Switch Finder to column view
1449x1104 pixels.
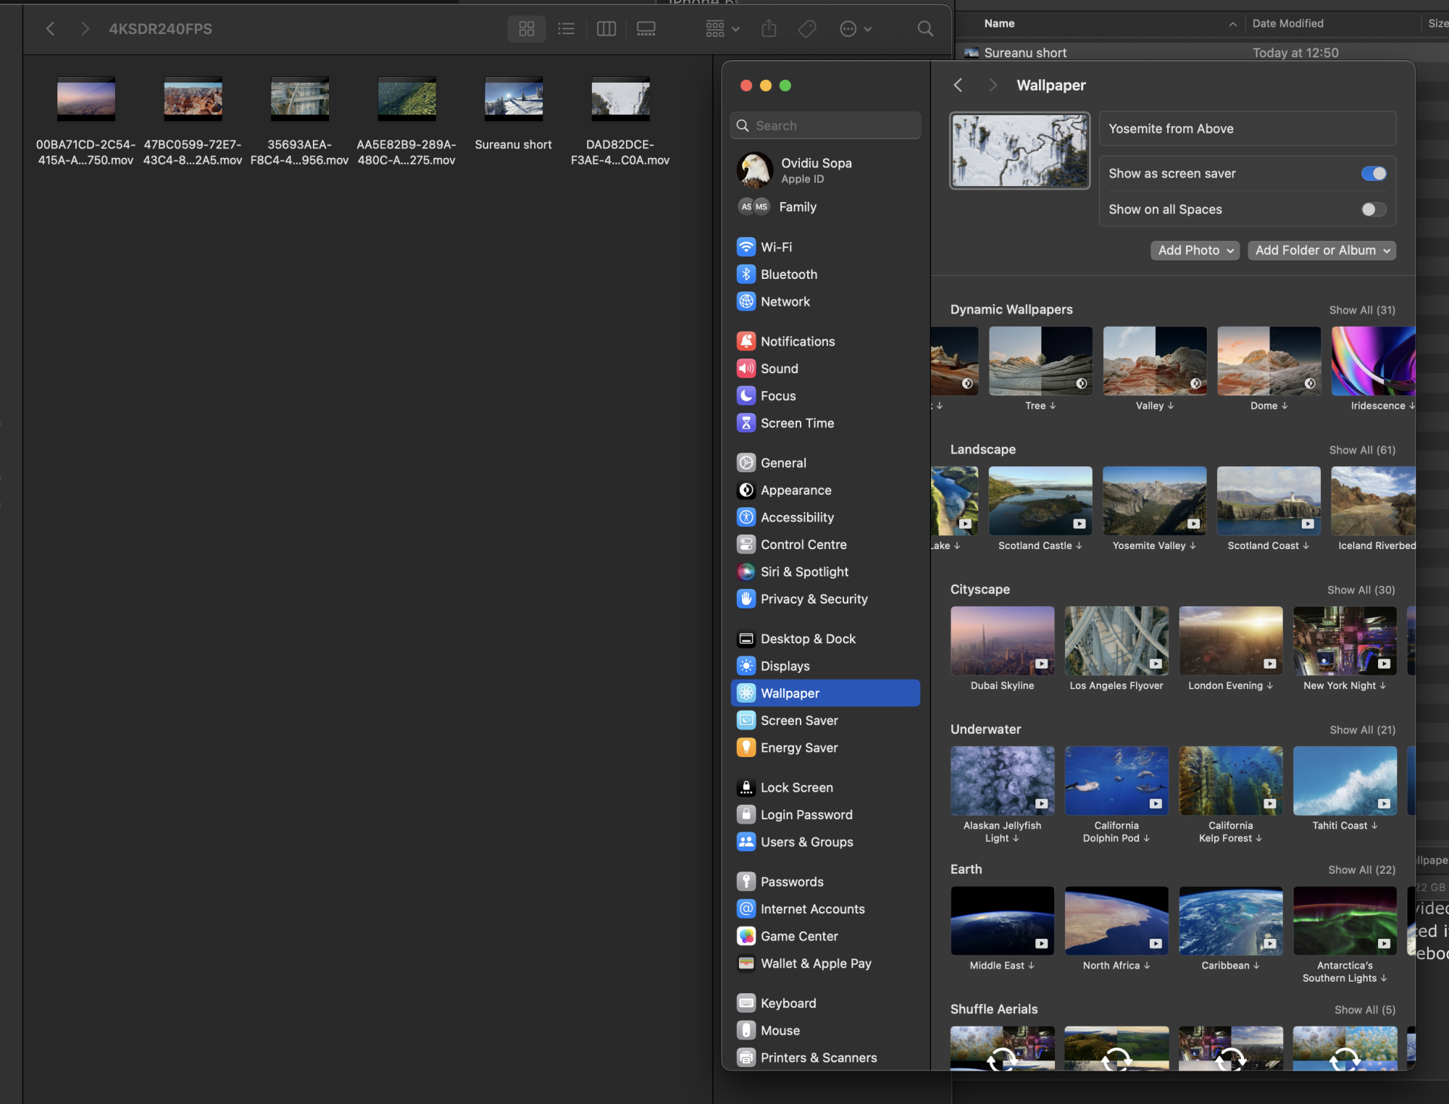[x=606, y=29]
